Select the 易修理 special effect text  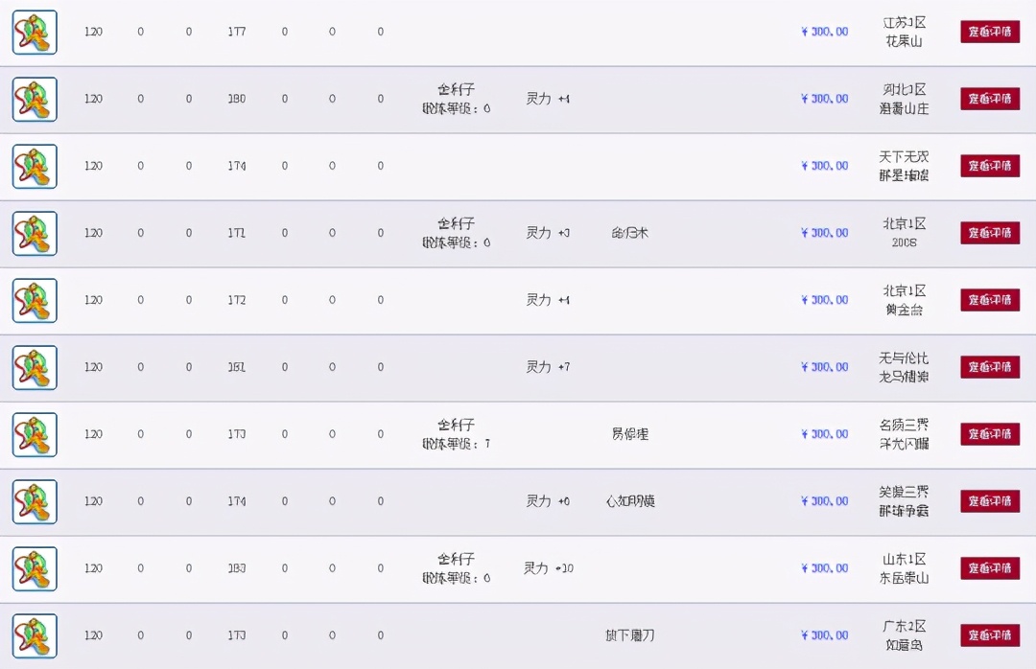click(630, 434)
